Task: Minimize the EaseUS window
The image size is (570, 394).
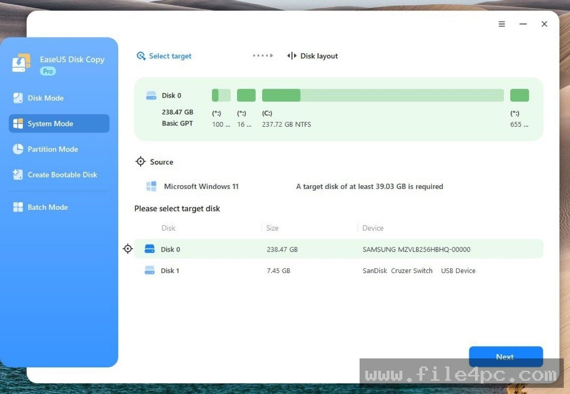Action: 523,24
